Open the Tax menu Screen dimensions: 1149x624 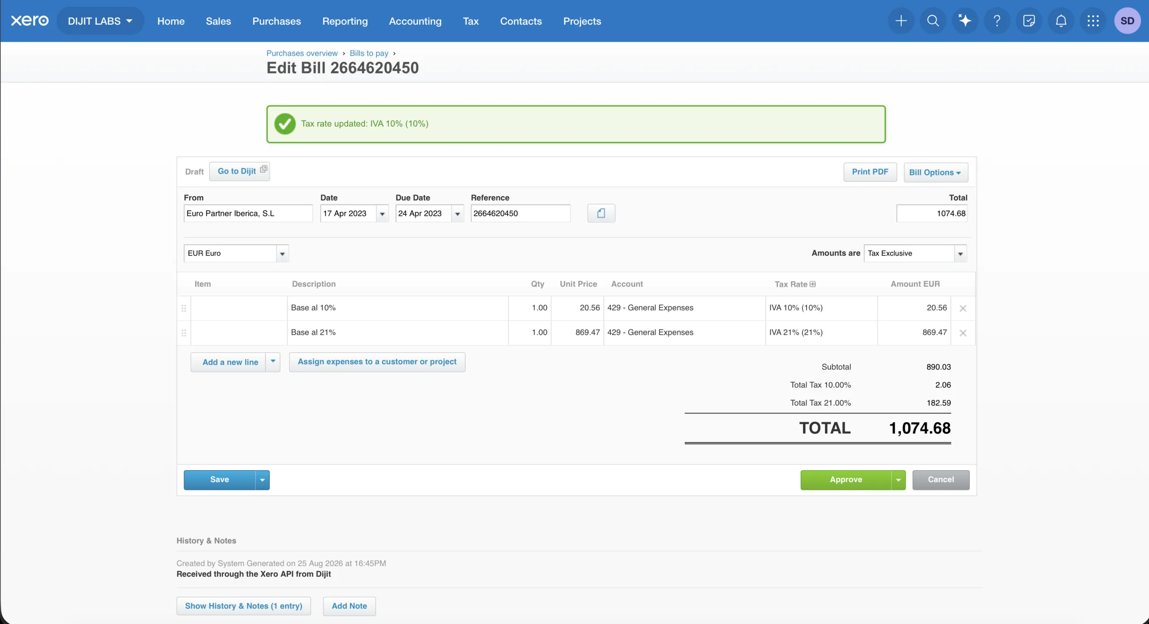point(471,21)
